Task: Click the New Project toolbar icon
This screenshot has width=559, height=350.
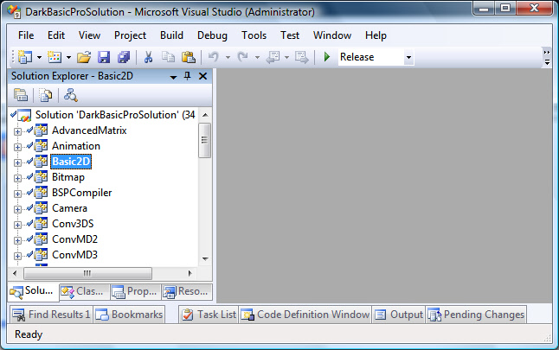Action: point(22,57)
